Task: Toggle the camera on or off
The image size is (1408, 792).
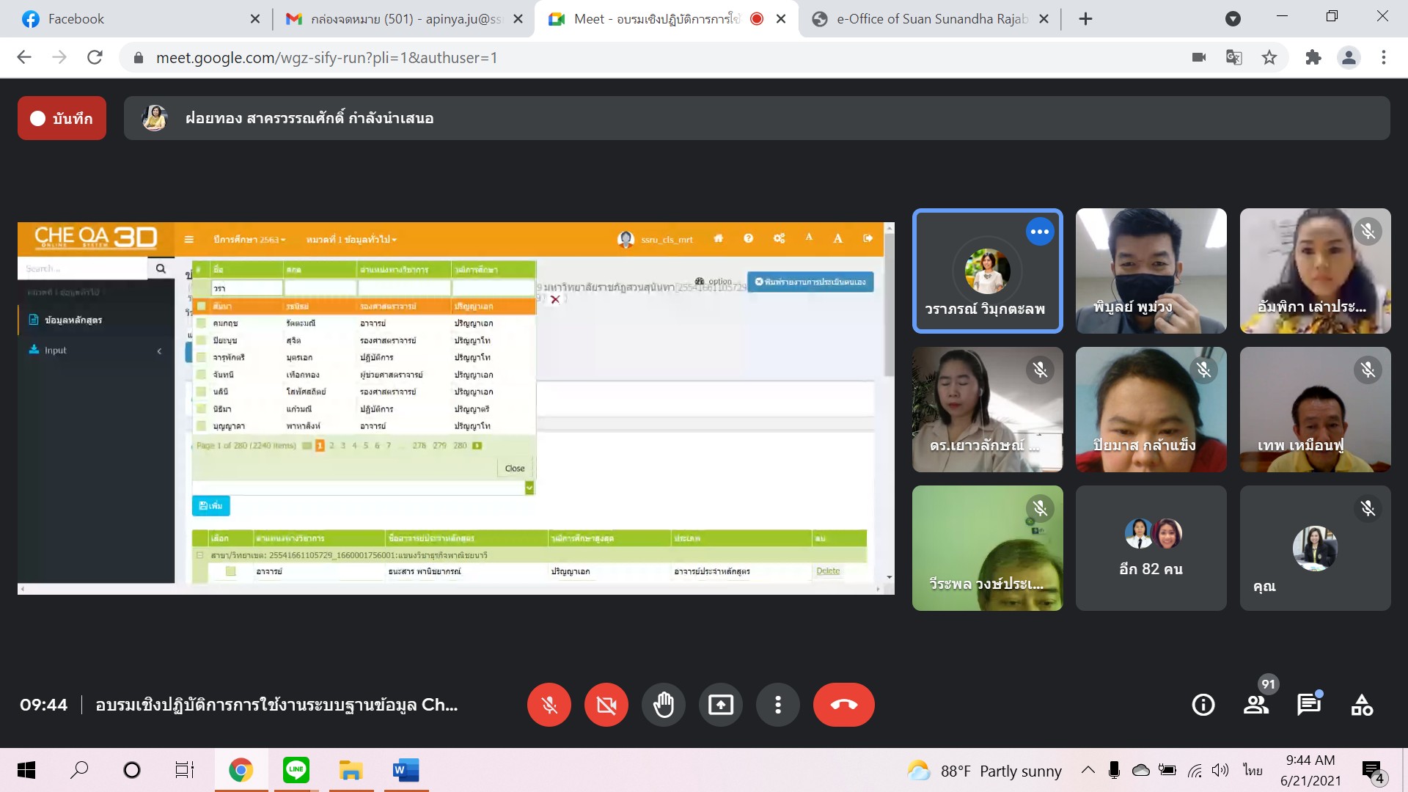Action: point(606,705)
